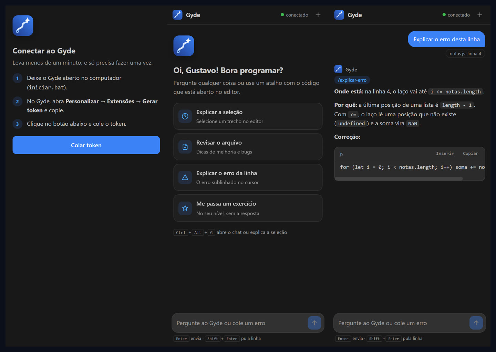Image resolution: width=496 pixels, height=352 pixels.
Task: Click the "js" language label on the code block
Action: tap(341, 154)
